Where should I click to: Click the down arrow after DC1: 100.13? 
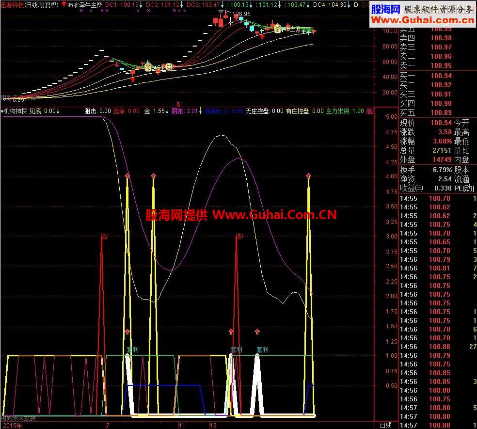pos(141,5)
